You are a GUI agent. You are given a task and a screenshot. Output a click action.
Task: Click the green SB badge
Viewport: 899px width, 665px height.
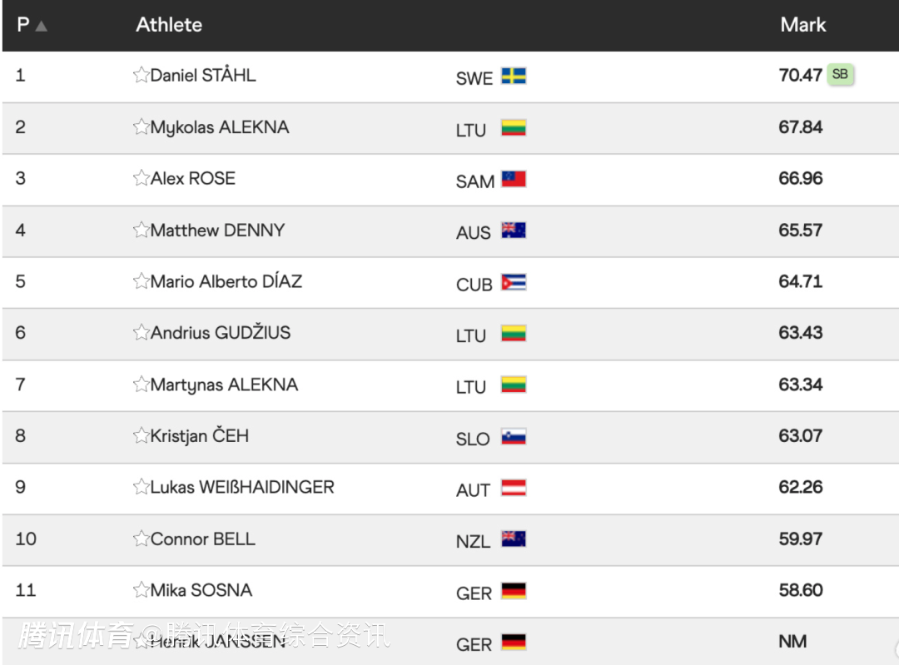click(840, 75)
